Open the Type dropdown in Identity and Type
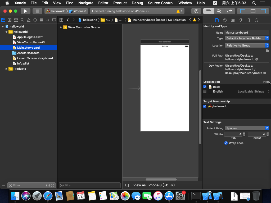The width and height of the screenshot is (271, 203). pyautogui.click(x=247, y=38)
